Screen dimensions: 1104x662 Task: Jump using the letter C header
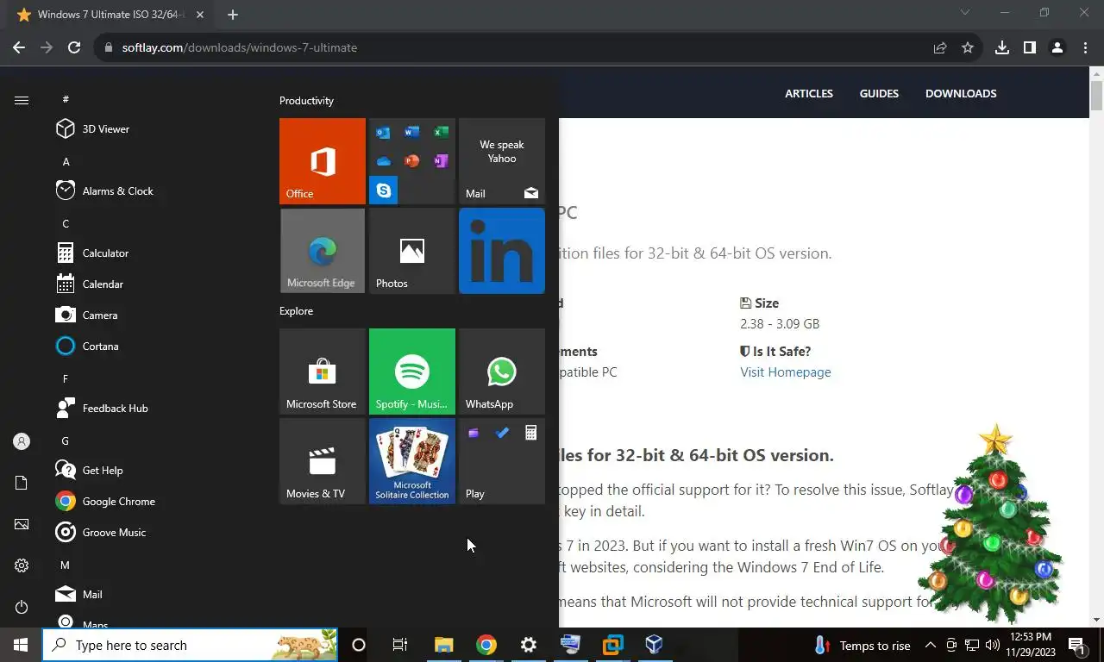[66, 223]
